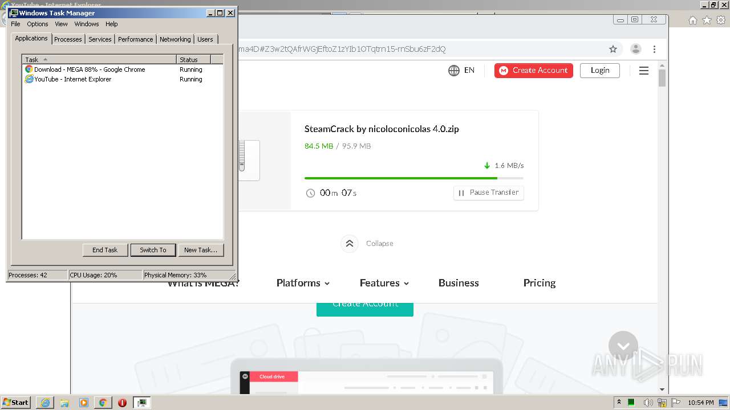Click the Action Center flag icon

[x=676, y=403]
